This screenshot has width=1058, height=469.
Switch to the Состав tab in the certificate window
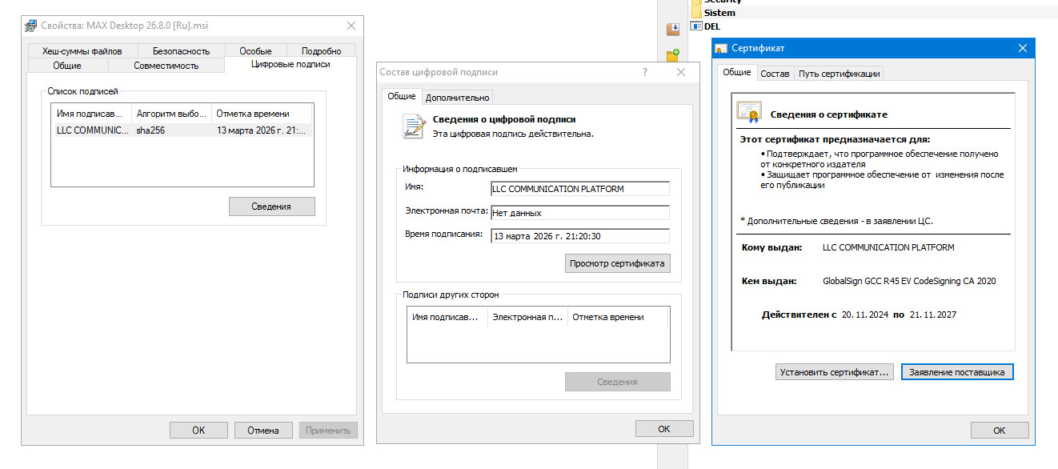pos(775,74)
